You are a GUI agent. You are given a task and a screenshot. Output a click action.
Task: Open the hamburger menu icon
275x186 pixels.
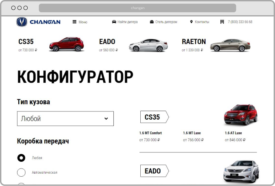pyautogui.click(x=74, y=22)
